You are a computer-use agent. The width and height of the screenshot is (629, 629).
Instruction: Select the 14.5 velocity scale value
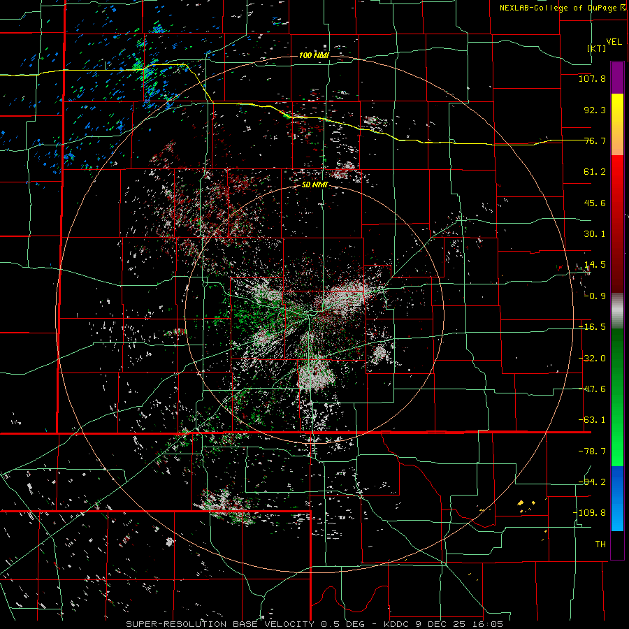pyautogui.click(x=595, y=265)
